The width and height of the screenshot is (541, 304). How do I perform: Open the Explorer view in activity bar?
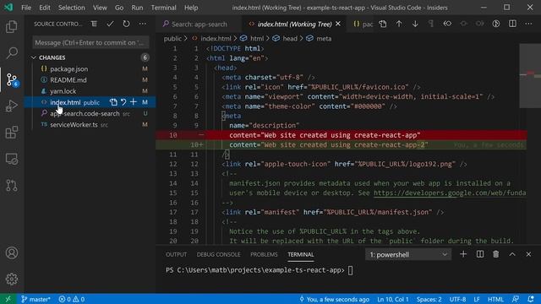(11, 26)
